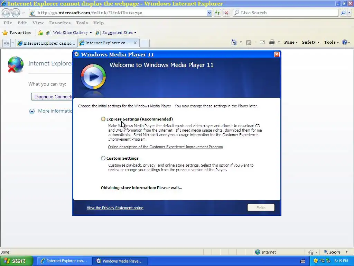Click the Help question mark icon
This screenshot has width=354, height=266.
coord(345,42)
